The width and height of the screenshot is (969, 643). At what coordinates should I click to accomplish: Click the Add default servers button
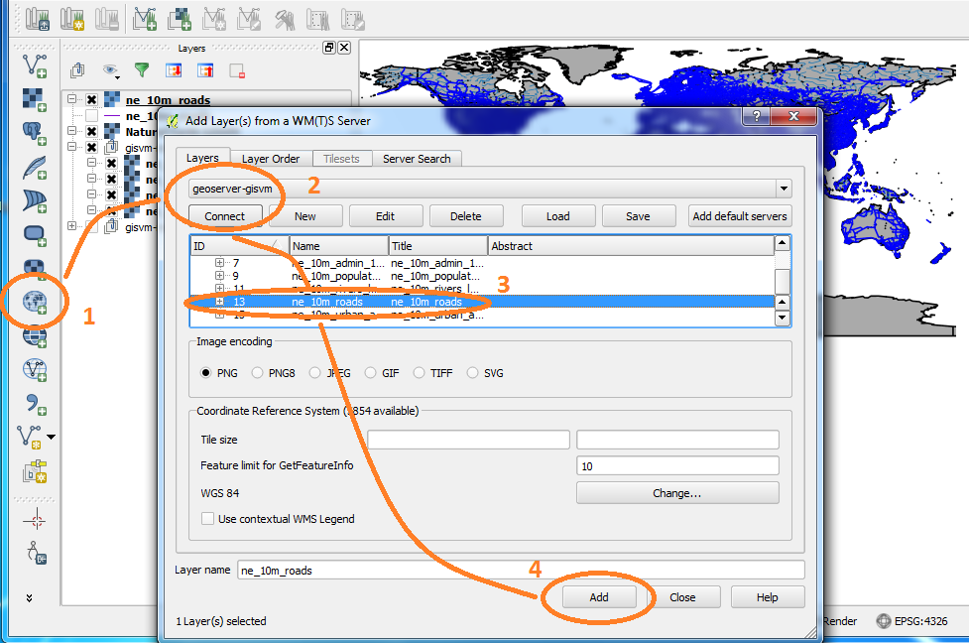point(740,216)
